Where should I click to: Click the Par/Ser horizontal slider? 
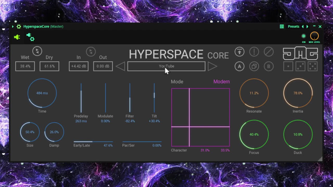142,142
